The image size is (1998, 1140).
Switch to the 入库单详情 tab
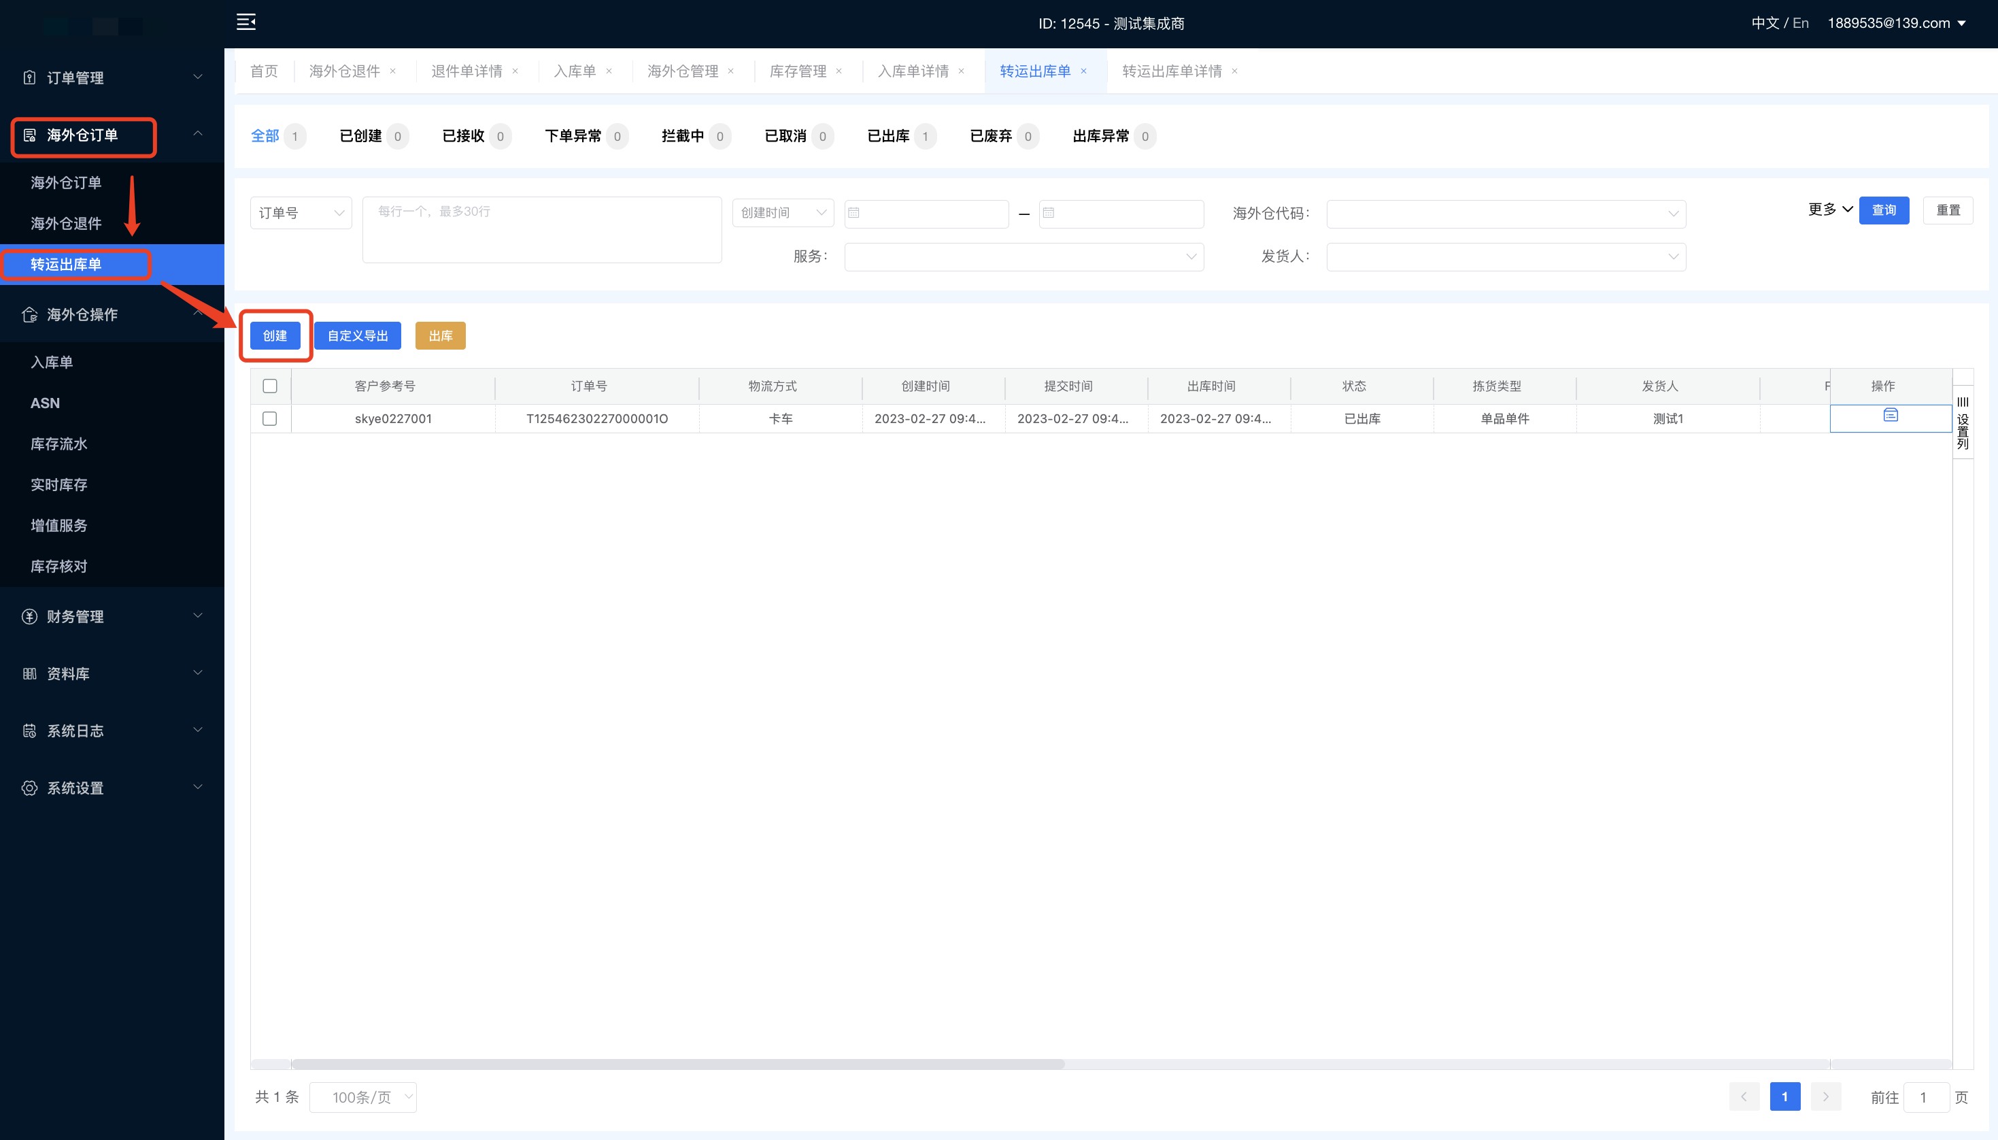[913, 71]
